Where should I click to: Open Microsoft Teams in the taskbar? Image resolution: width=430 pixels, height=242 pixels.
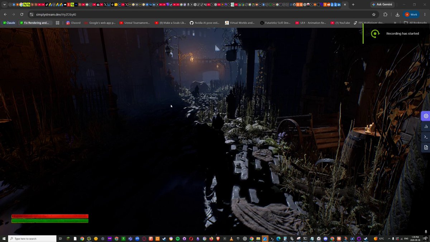tap(130, 238)
